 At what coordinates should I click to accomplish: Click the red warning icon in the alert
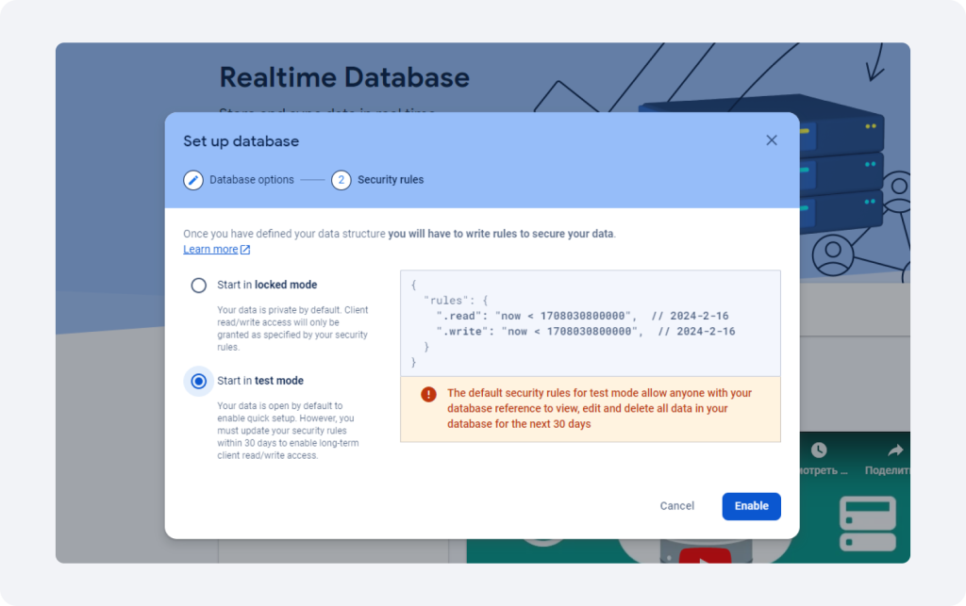tap(429, 394)
